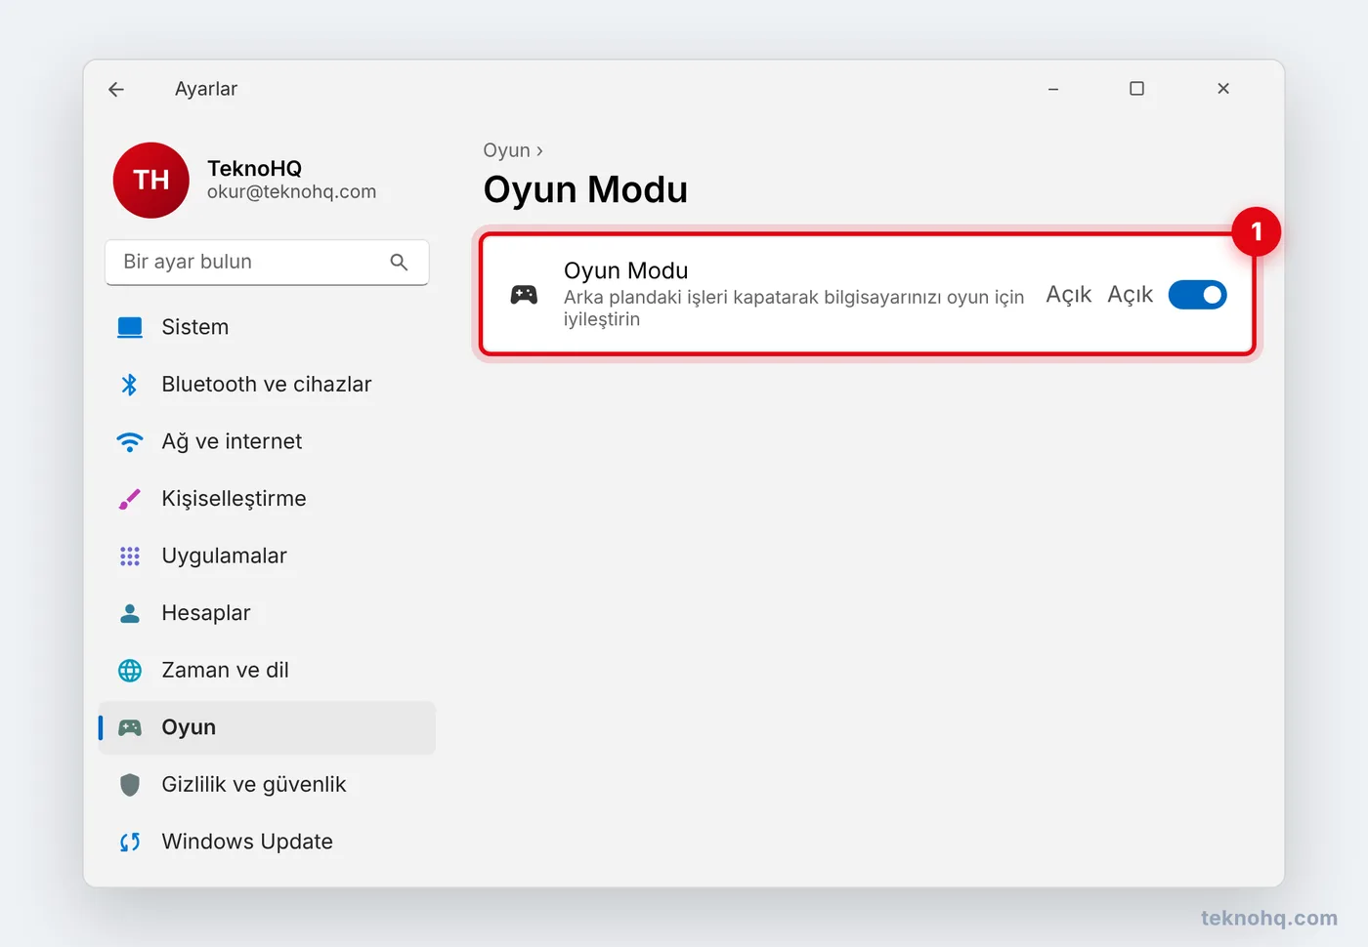Click the Windows Update sync icon

coord(130,842)
